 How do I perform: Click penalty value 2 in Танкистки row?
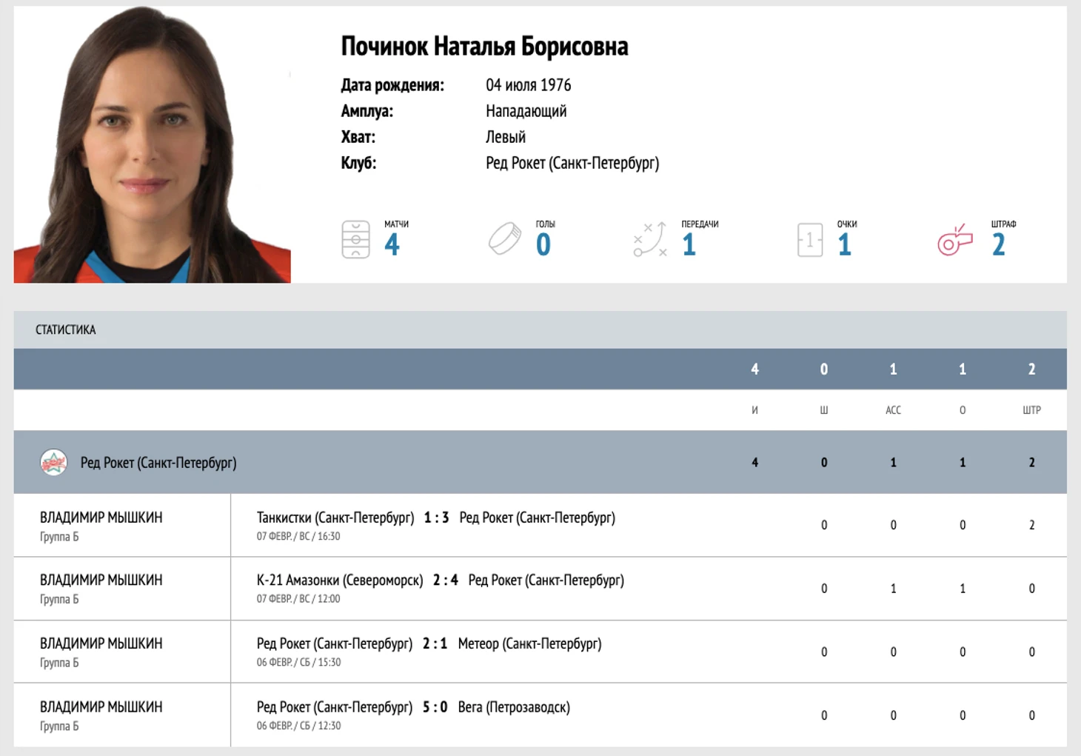1032,526
